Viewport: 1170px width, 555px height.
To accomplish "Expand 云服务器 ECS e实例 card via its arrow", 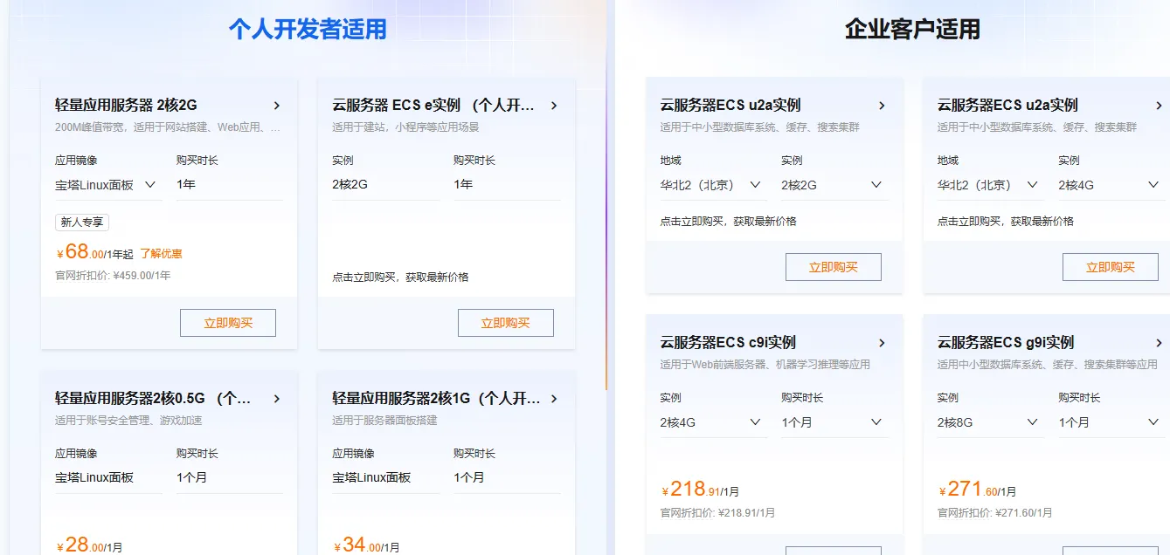I will (x=554, y=105).
